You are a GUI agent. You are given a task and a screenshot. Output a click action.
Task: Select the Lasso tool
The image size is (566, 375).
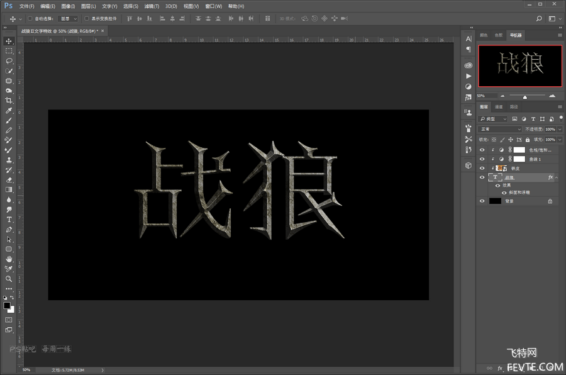point(9,61)
